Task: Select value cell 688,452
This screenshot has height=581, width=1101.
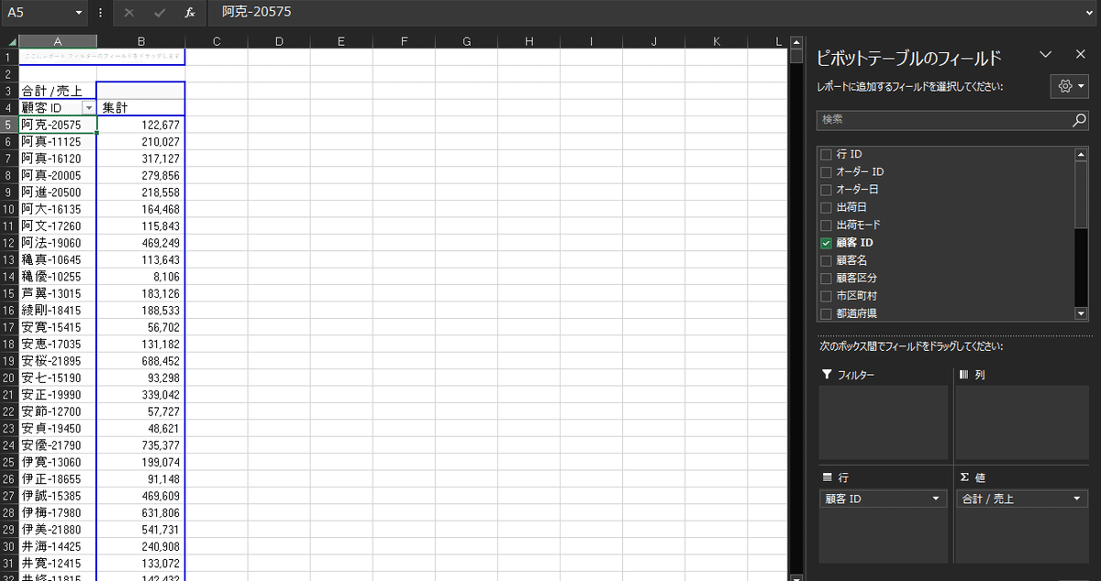Action: pos(141,360)
